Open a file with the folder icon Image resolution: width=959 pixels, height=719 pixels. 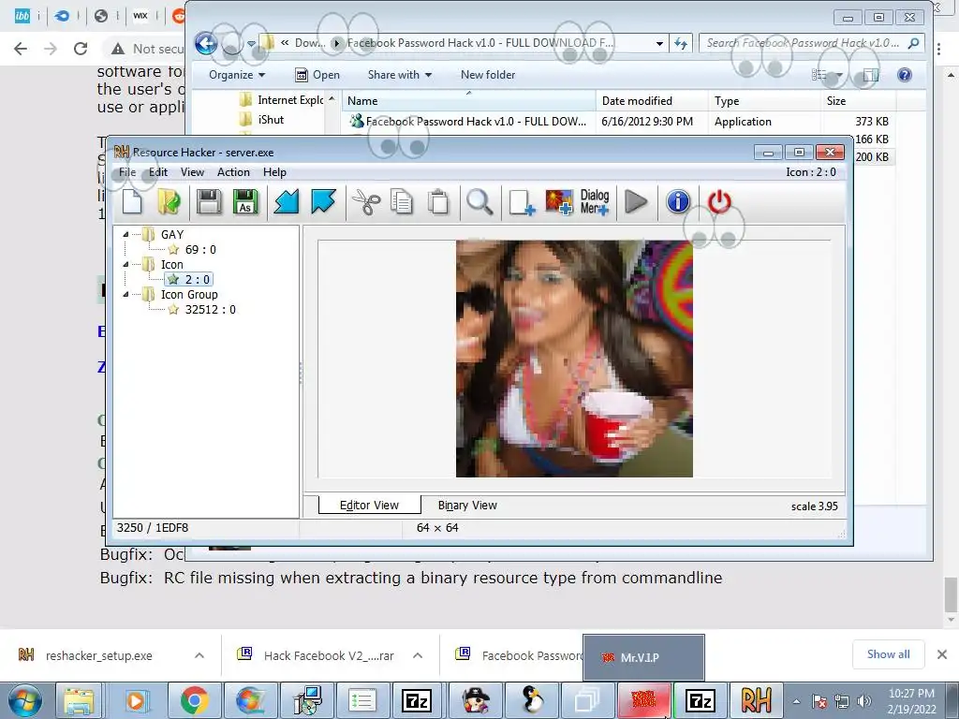point(170,202)
